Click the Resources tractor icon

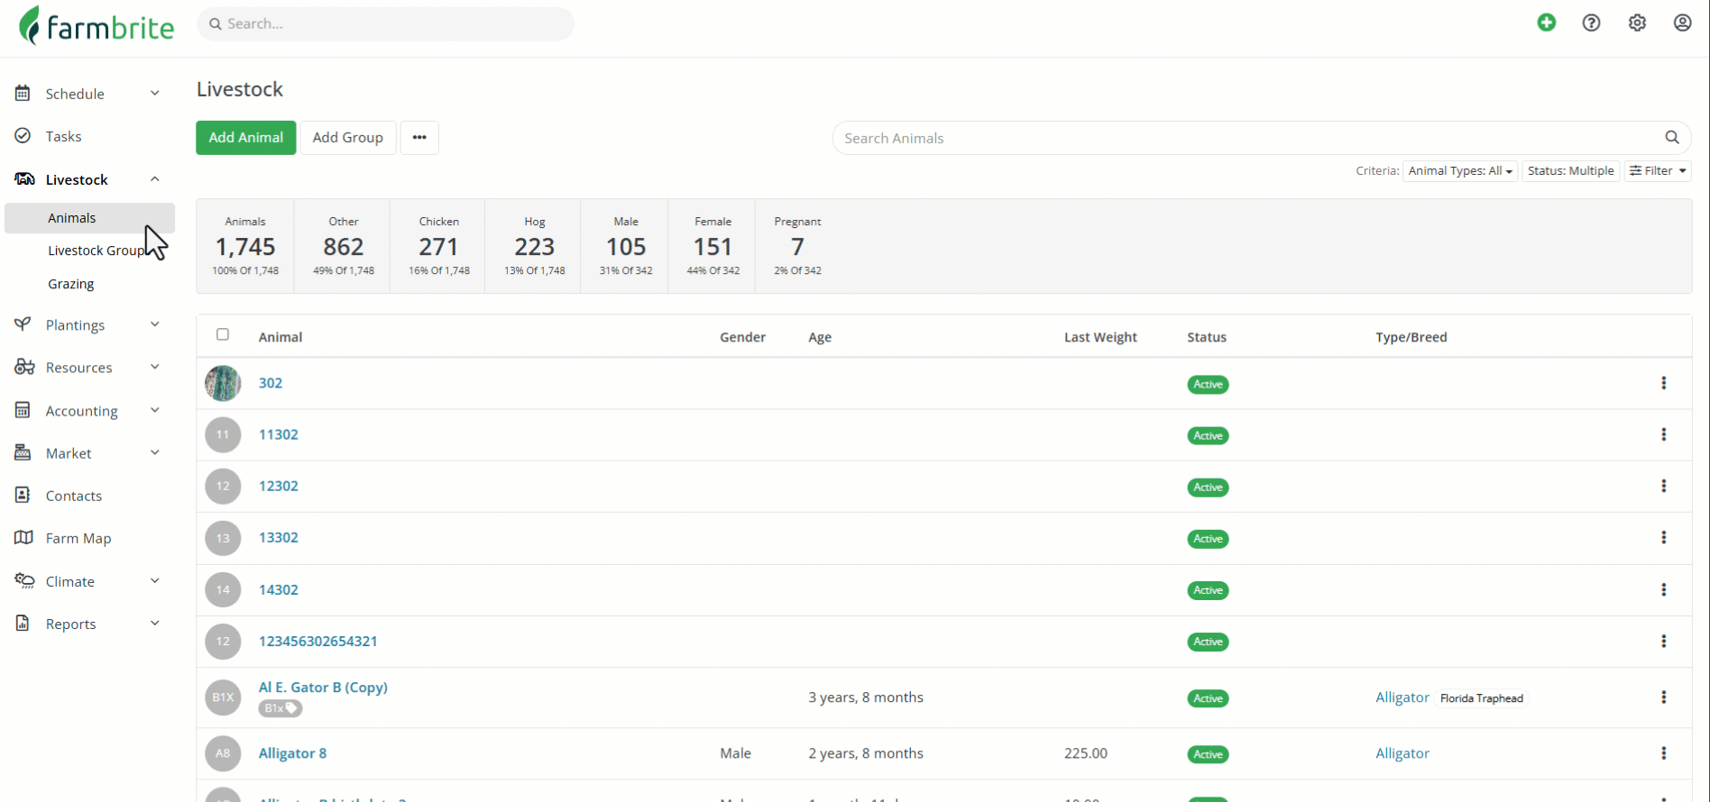pyautogui.click(x=24, y=367)
